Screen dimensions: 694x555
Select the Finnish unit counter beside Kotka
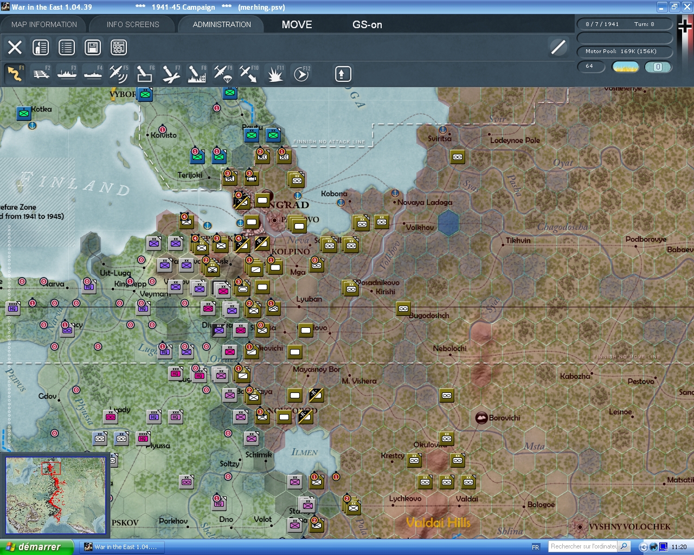pyautogui.click(x=24, y=114)
